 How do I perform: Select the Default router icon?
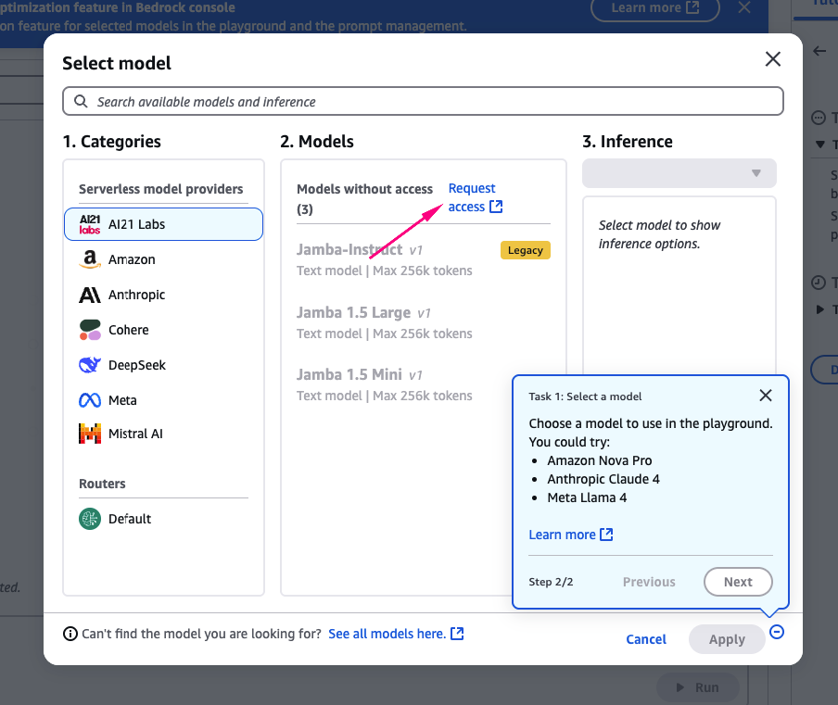[90, 519]
